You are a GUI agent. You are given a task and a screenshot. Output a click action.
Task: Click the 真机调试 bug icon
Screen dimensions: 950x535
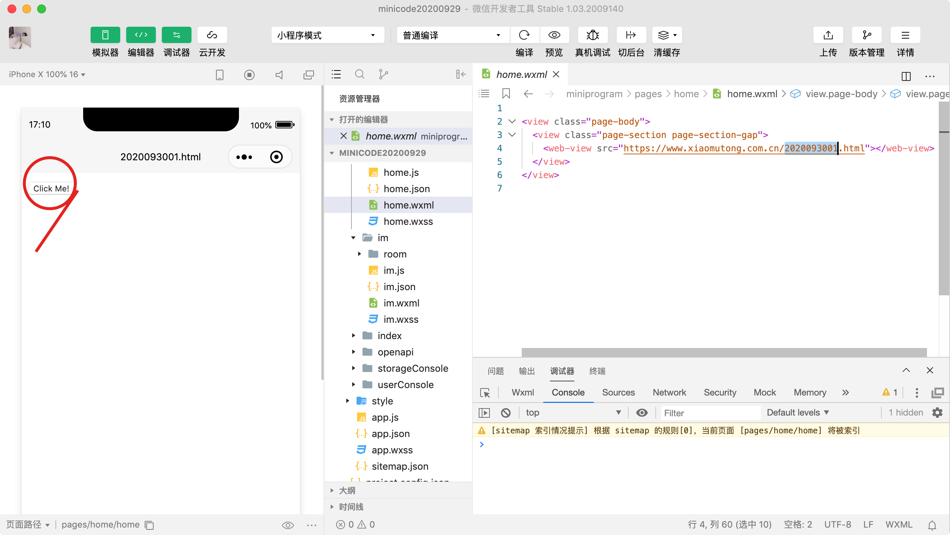click(x=593, y=35)
